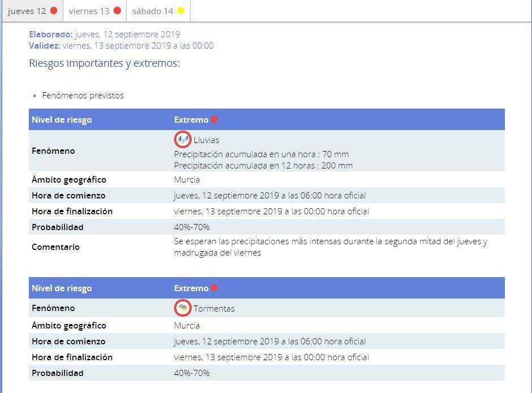Click the red dot on viernes 13 tab
The height and width of the screenshot is (393, 532).
pos(118,11)
